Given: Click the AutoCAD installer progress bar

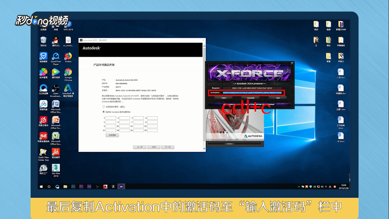Looking at the screenshot, I should (x=234, y=143).
